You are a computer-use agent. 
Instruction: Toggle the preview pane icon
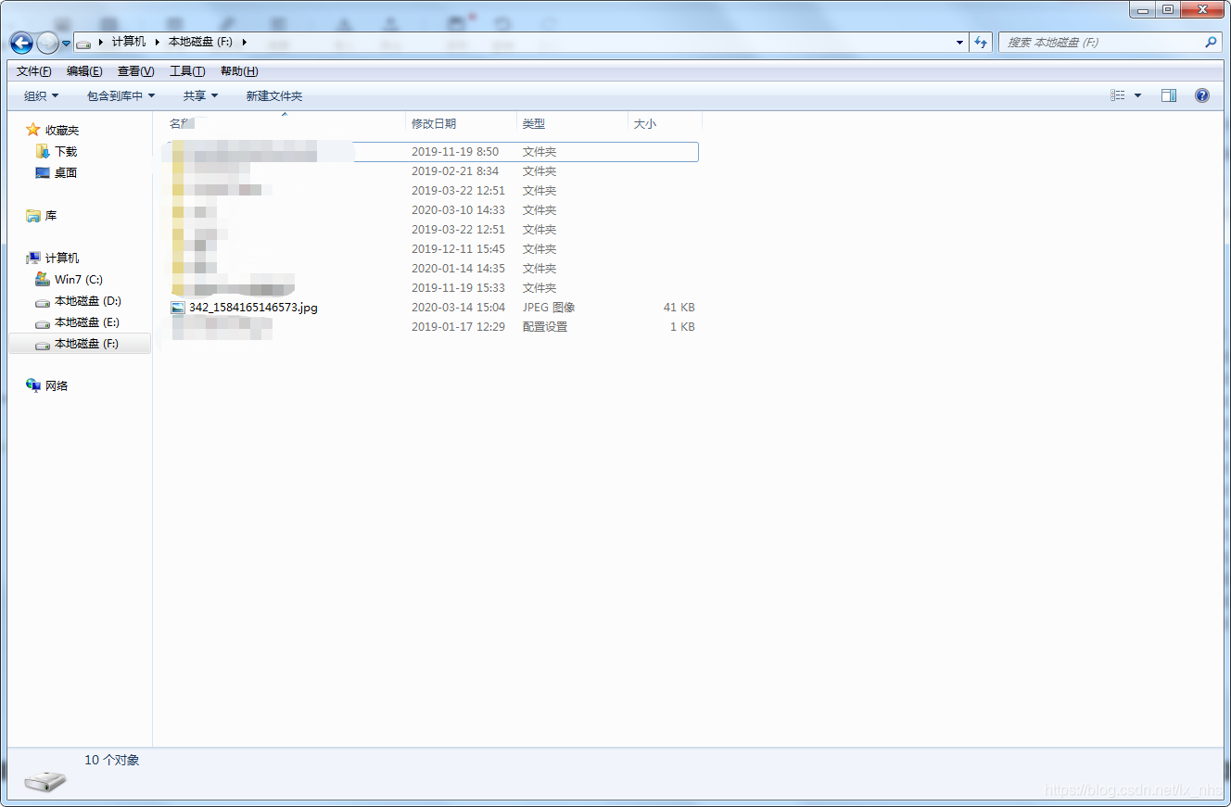click(1169, 95)
